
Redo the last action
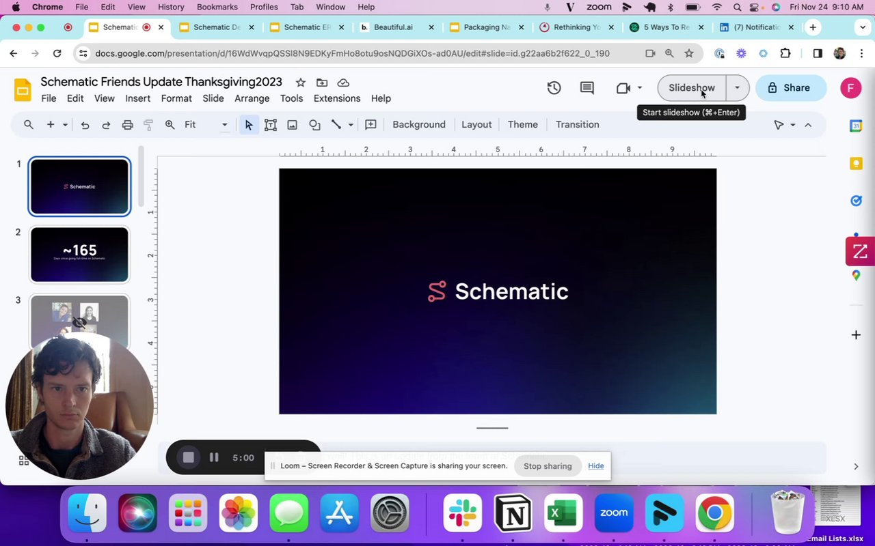(106, 124)
